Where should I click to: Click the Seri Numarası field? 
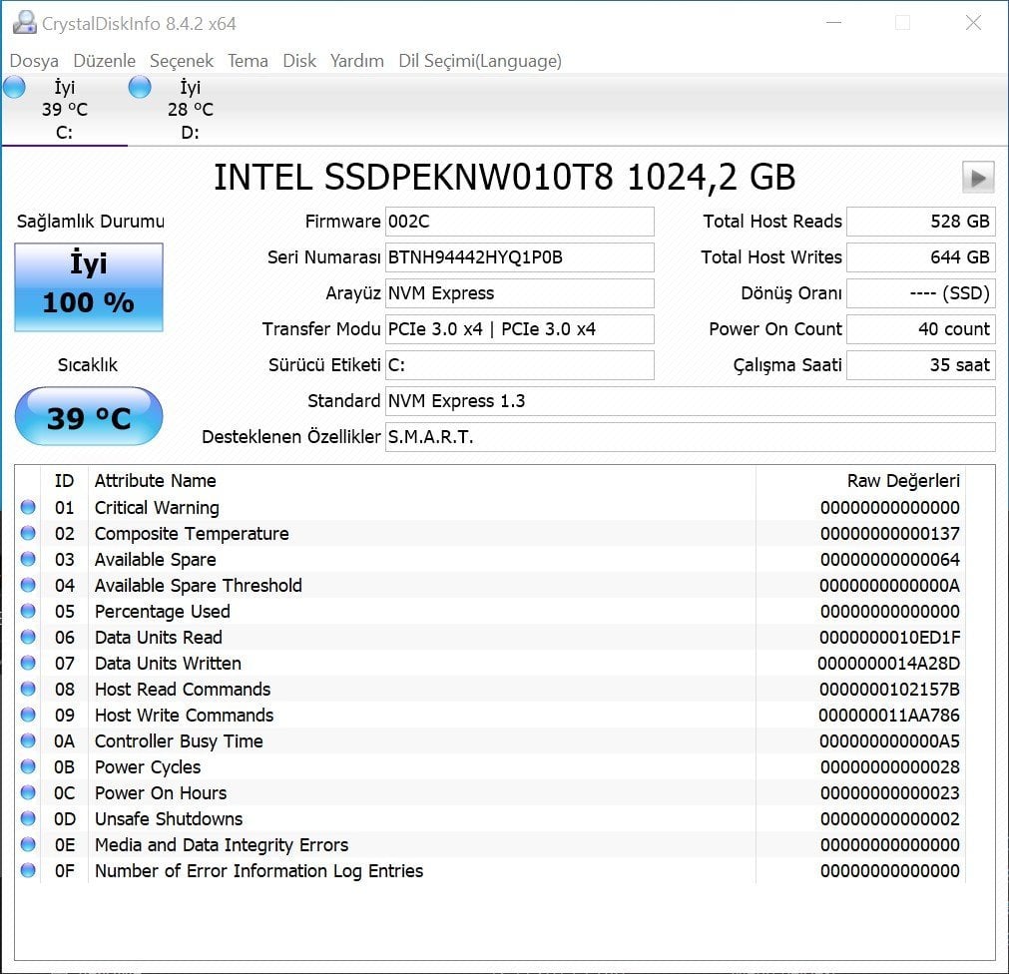click(519, 257)
